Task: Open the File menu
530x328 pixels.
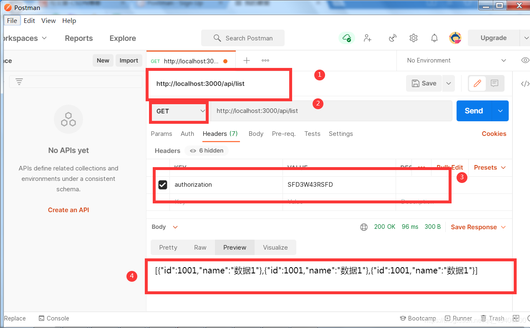Action: 12,21
